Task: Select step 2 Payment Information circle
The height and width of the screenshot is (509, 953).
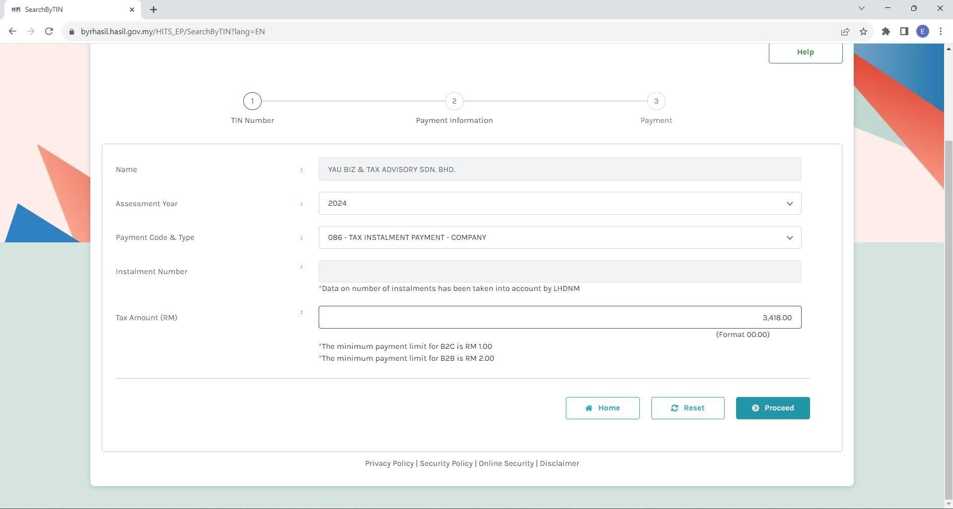Action: click(x=454, y=101)
